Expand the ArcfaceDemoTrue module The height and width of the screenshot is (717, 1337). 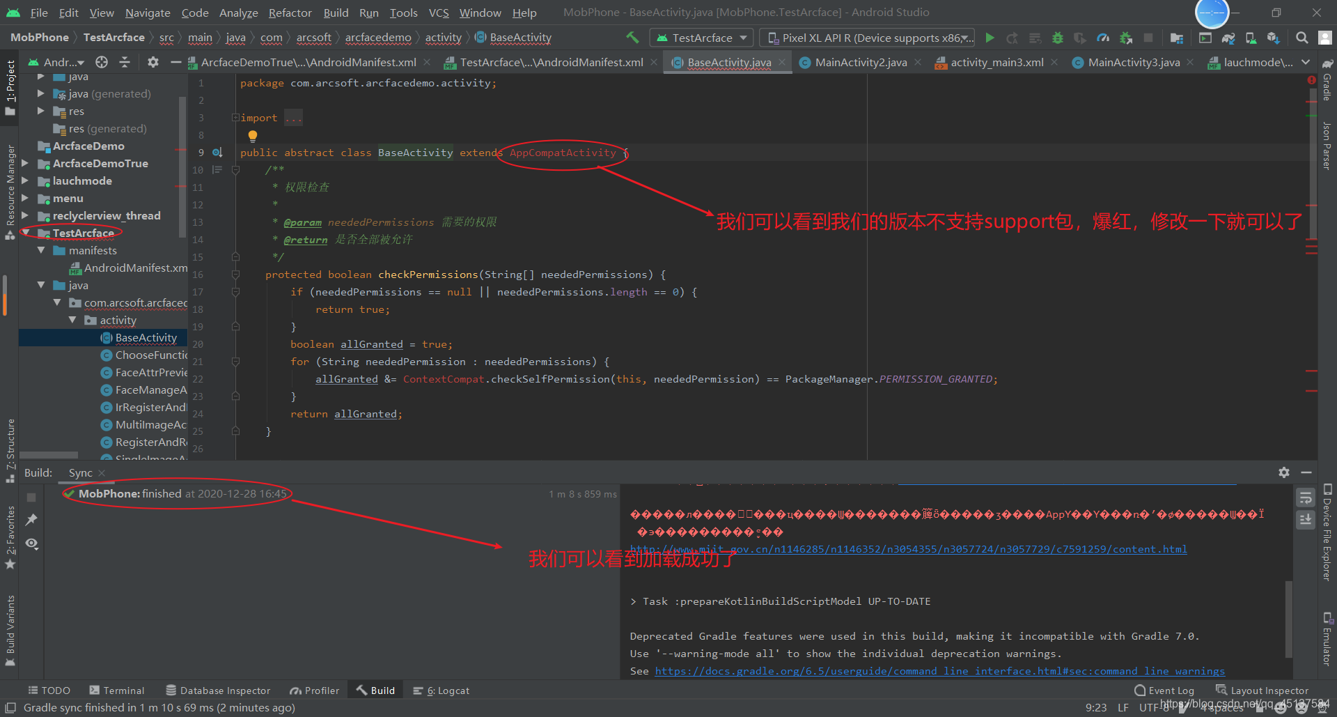(x=26, y=163)
